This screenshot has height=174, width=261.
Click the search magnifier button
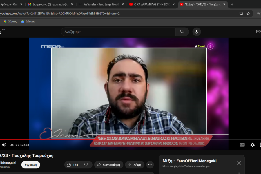click(x=182, y=32)
